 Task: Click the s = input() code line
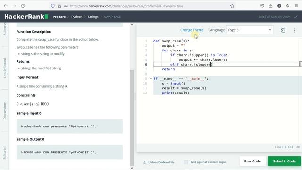coord(173,83)
